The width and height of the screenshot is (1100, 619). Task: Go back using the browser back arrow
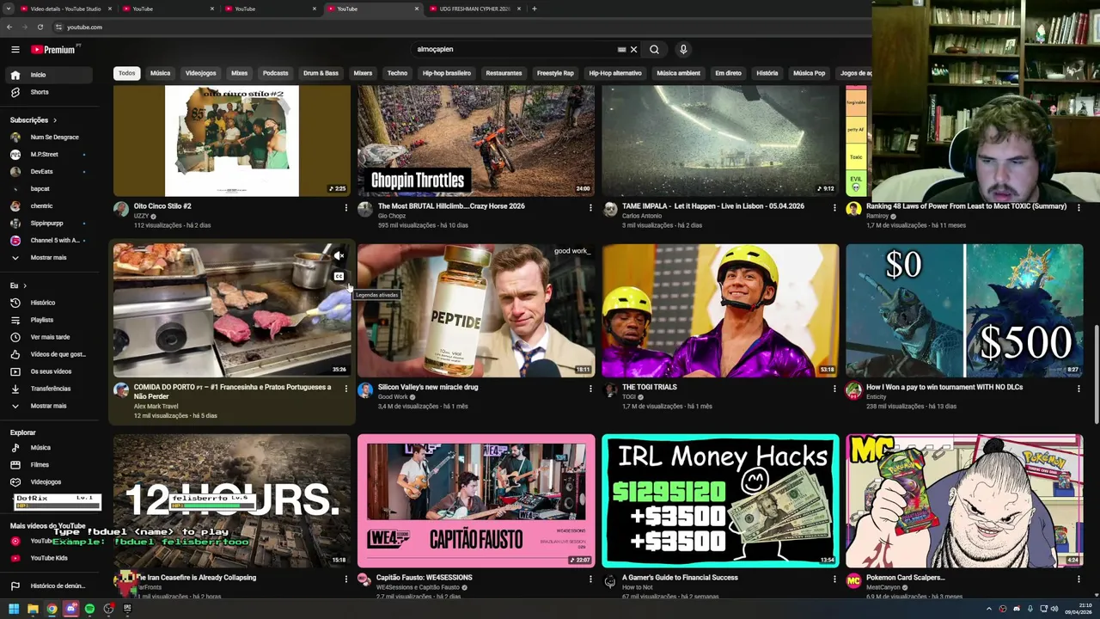tap(9, 27)
